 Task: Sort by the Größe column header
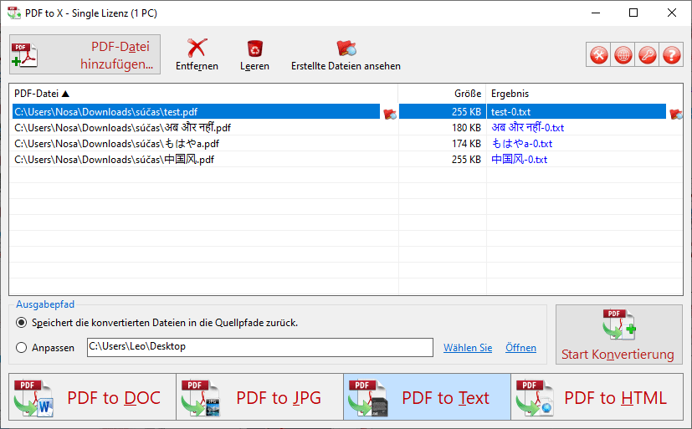pyautogui.click(x=442, y=94)
